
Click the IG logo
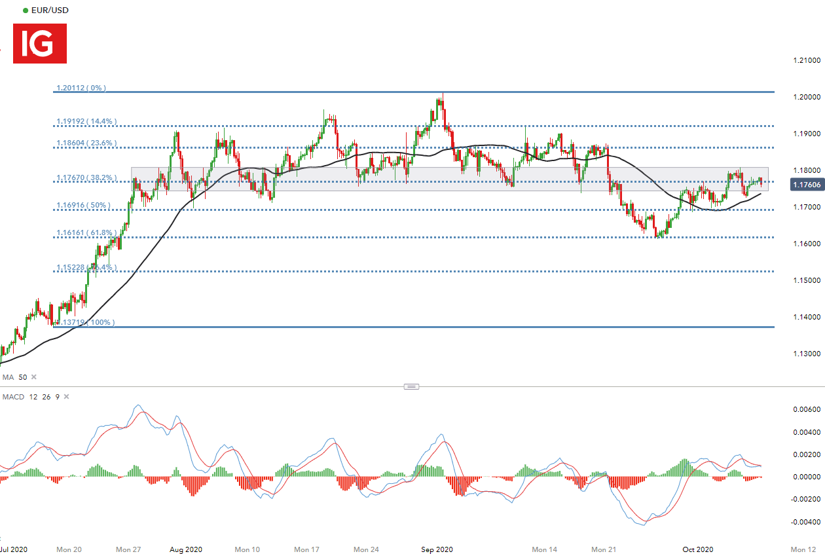40,43
